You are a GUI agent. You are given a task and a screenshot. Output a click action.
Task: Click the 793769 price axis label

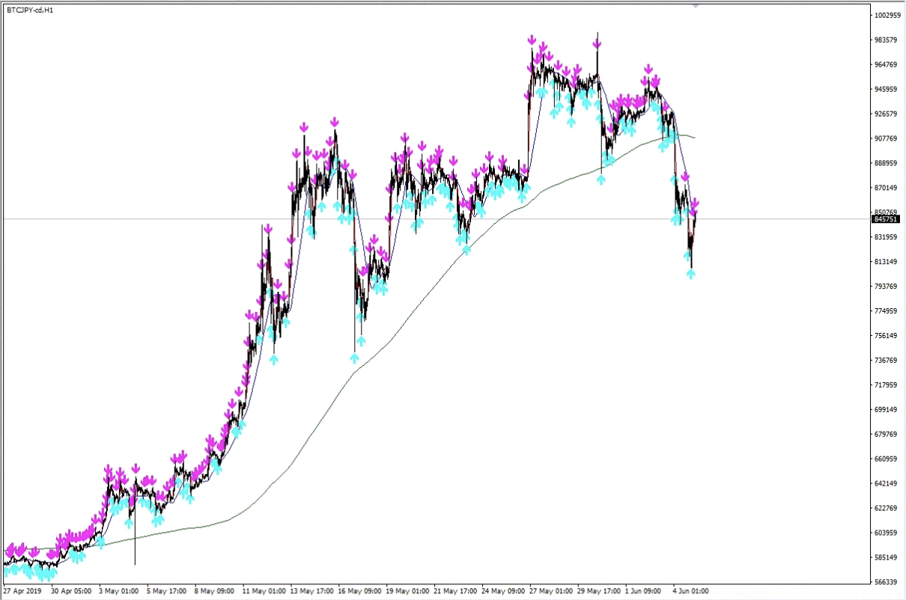pyautogui.click(x=887, y=287)
